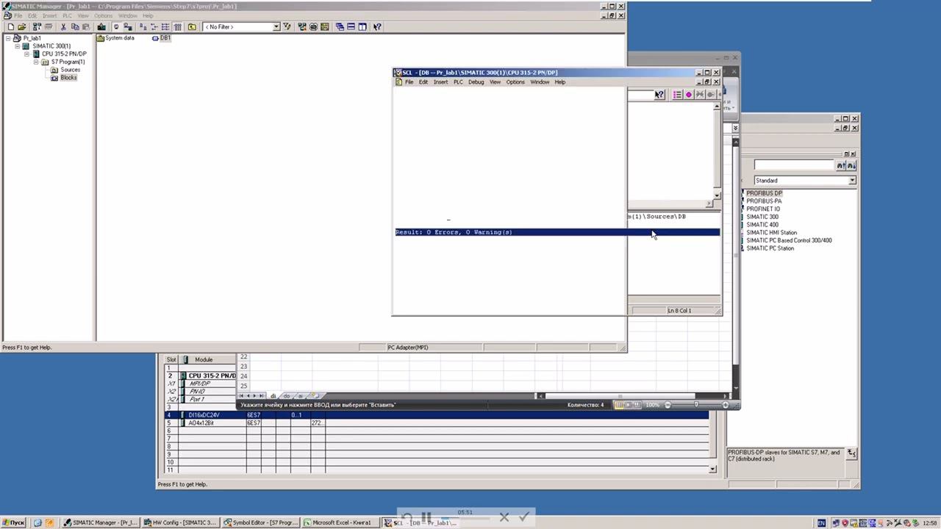941x529 pixels.
Task: Select the AO4x12Bit module row in HW Config
Action: click(x=437, y=423)
